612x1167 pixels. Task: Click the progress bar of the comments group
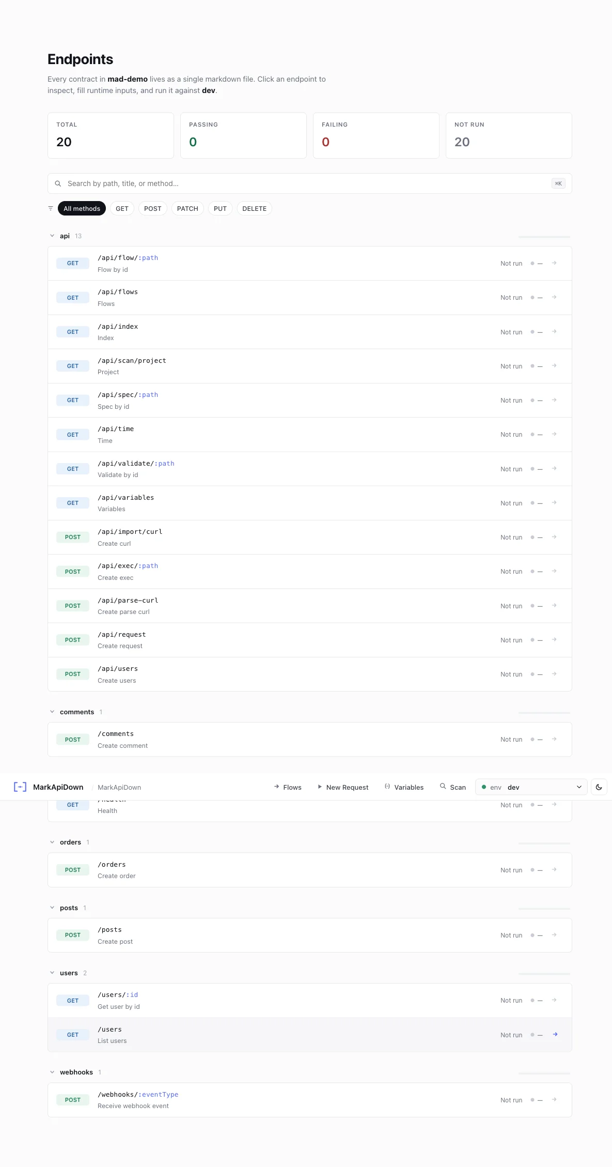point(544,713)
